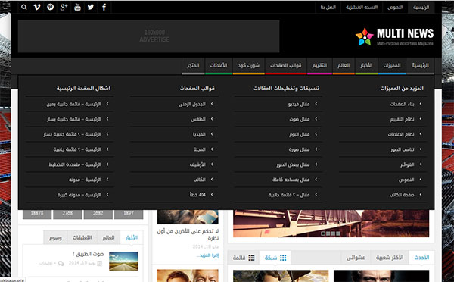This screenshot has width=454, height=282.
Task: Open the YouTube social icon
Action: click(77, 8)
